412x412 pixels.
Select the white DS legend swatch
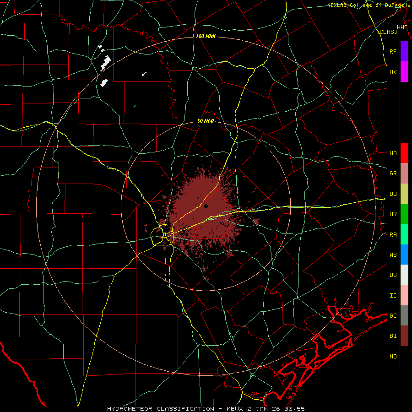[404, 275]
